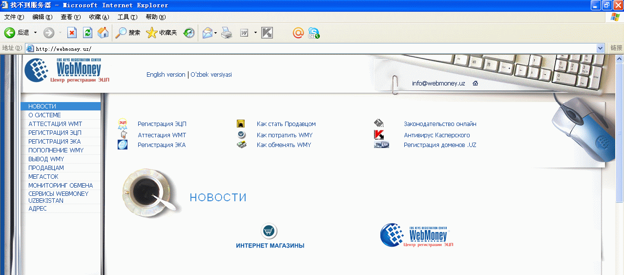Screen dimensions: 624x275
Task: Go to home page via house toolbar icon
Action: pyautogui.click(x=103, y=33)
